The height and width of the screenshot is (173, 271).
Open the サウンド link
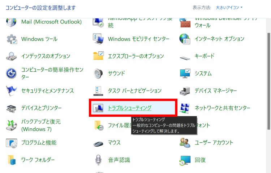pyautogui.click(x=116, y=74)
